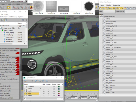Toggle the highlighted window/crossing selection icon
The width and height of the screenshot is (136, 102).
tap(9, 8)
